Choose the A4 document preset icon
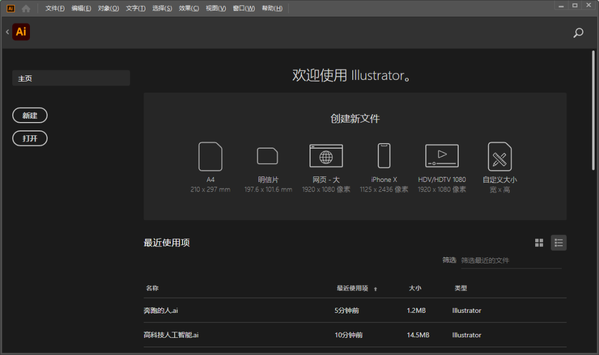Screen dimensions: 599x355 click(x=210, y=156)
